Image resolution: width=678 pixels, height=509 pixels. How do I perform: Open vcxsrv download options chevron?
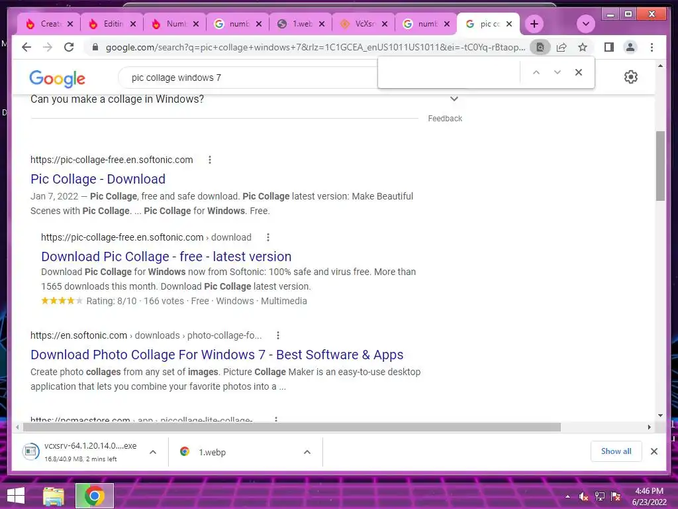153,452
